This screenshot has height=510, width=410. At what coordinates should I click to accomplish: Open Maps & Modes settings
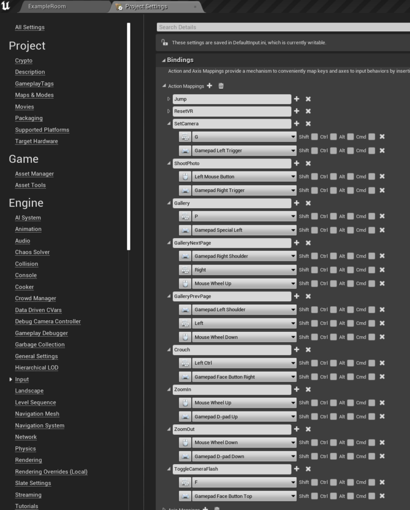click(34, 95)
